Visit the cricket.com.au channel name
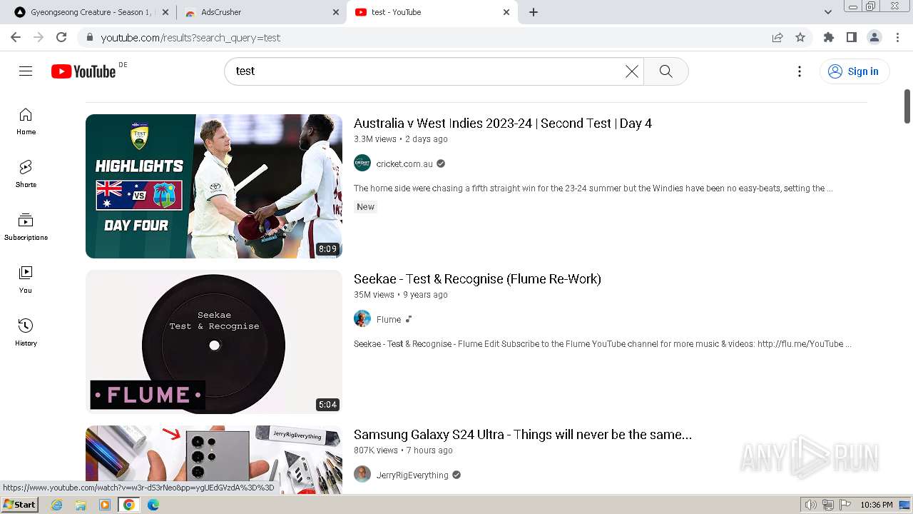Screen dimensions: 913x514 404,164
